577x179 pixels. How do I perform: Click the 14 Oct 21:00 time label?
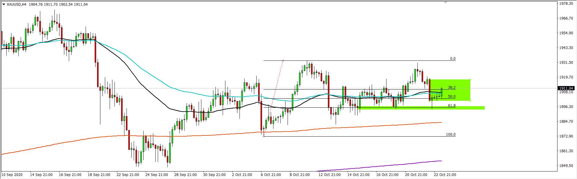[x=359, y=175]
